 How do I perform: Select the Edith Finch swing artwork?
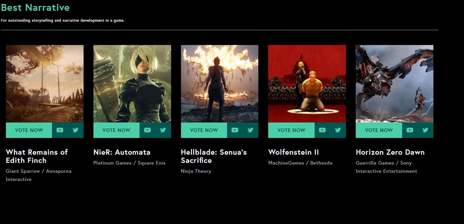pos(45,84)
